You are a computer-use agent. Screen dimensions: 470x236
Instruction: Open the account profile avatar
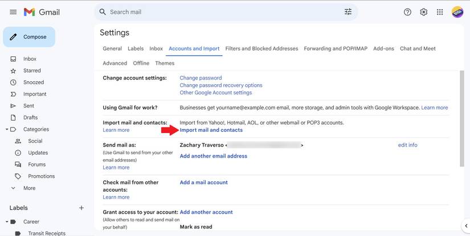[457, 12]
